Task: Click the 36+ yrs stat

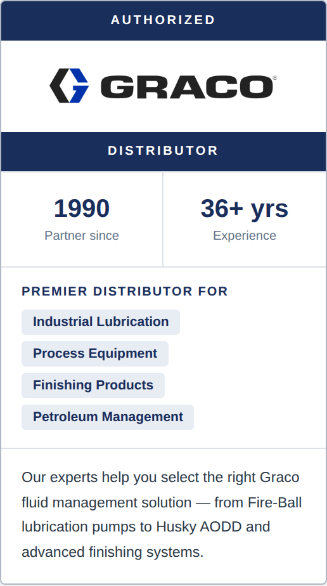Action: 245,208
